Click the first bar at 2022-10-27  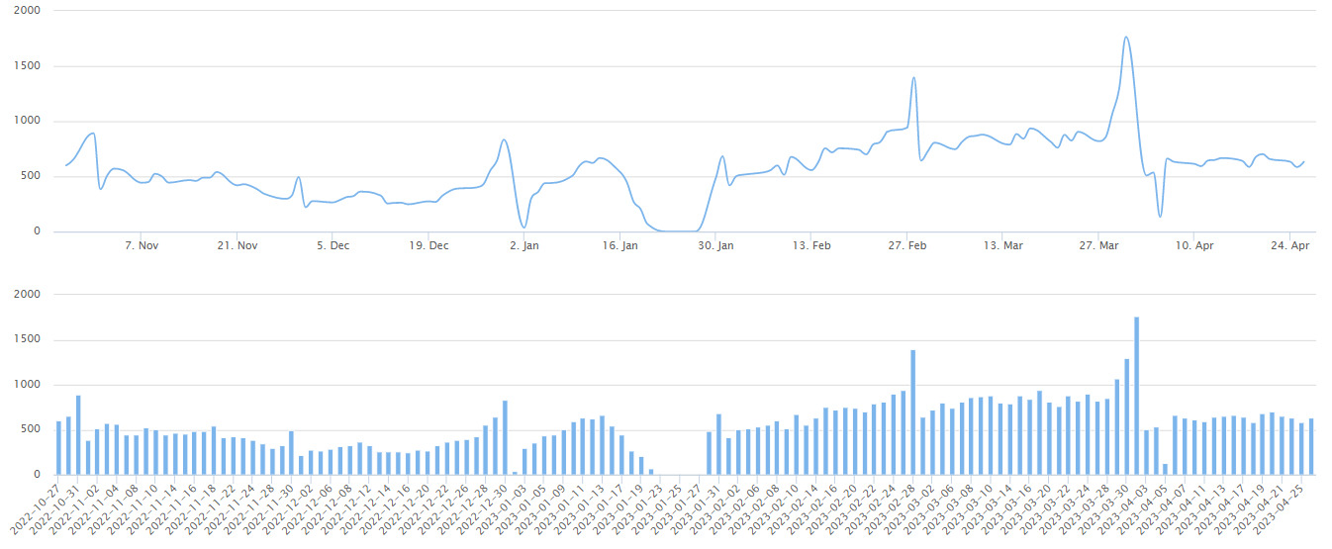click(x=59, y=448)
